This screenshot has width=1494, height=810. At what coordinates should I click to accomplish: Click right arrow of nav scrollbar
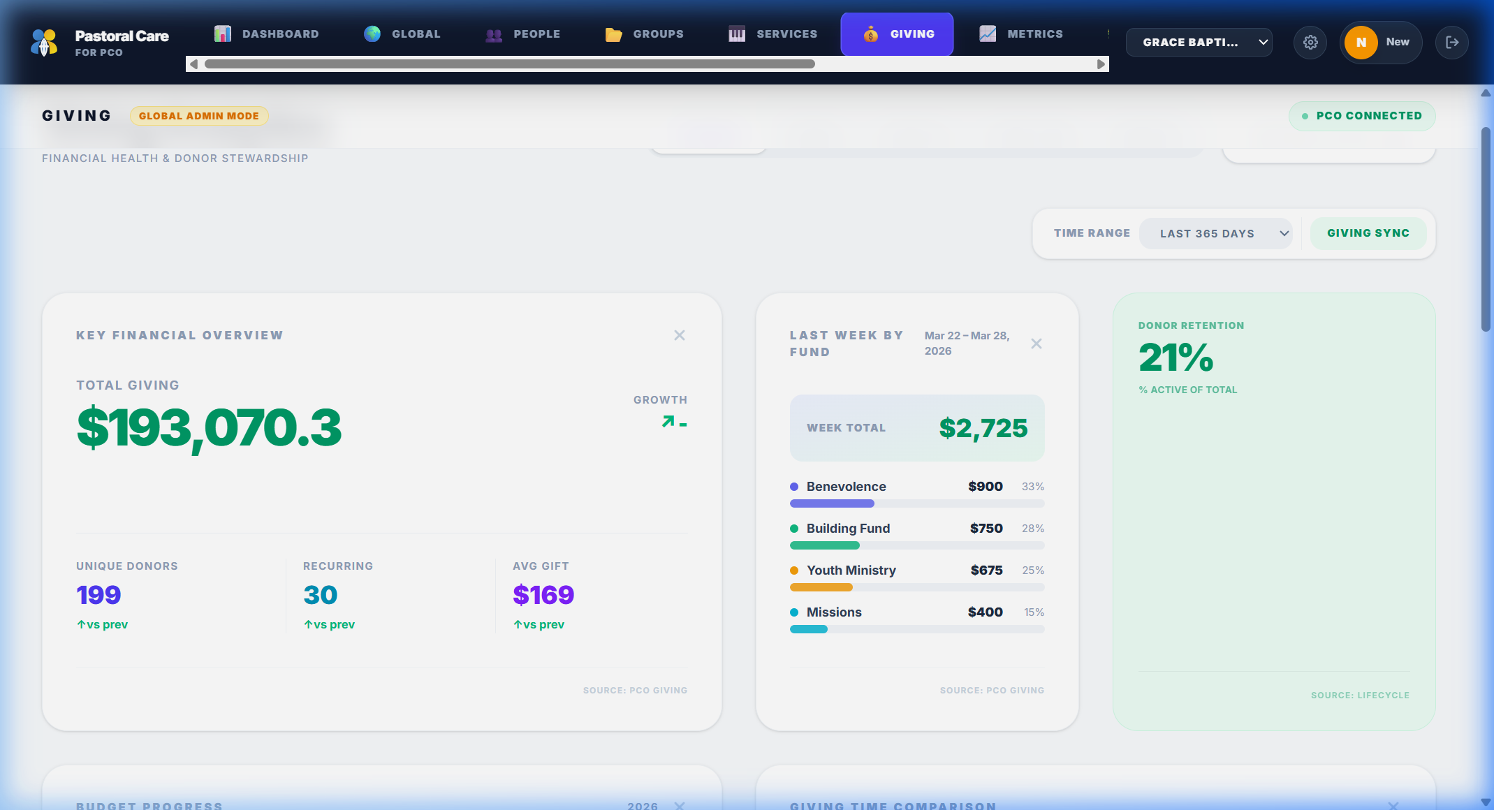(1101, 64)
